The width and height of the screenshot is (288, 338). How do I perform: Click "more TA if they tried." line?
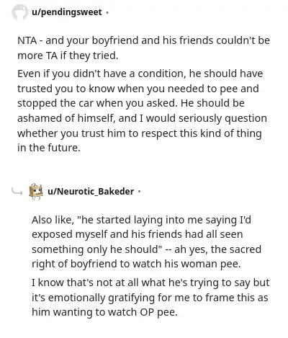click(68, 55)
